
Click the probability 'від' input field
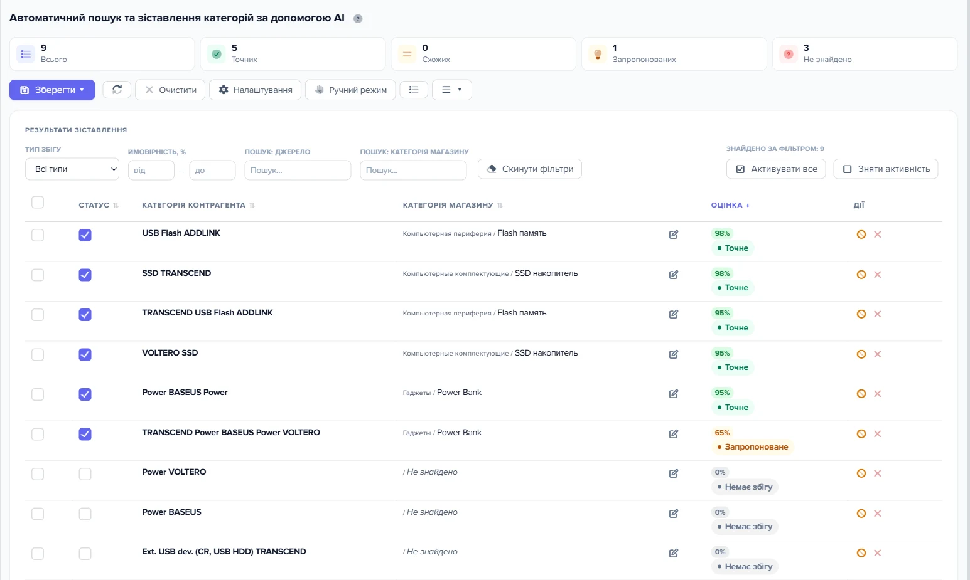(151, 171)
